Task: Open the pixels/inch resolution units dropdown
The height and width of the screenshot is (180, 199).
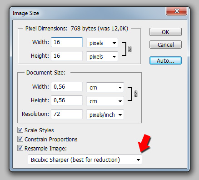Action: coord(105,115)
